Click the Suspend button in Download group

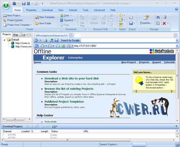click(x=66, y=20)
